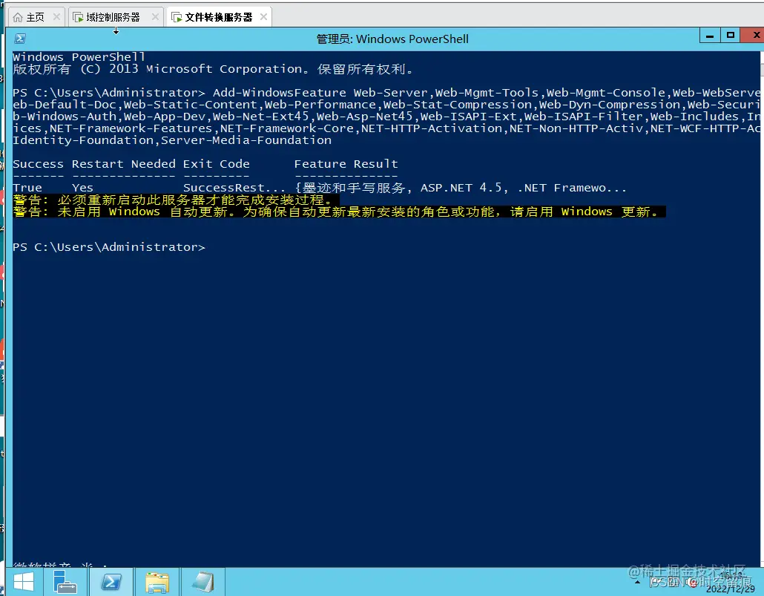
Task: Click the '管理员: Windows PowerShell' window title
Action: tap(392, 39)
